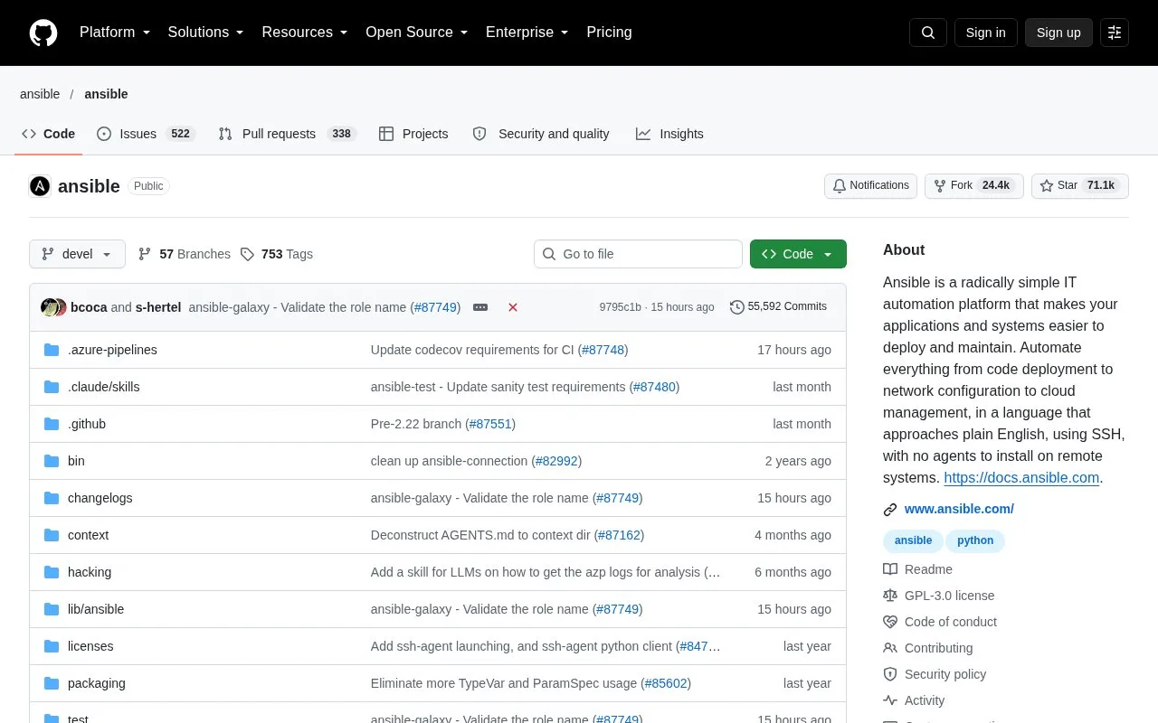
Task: Click the Go to file search field
Action: coord(638,254)
